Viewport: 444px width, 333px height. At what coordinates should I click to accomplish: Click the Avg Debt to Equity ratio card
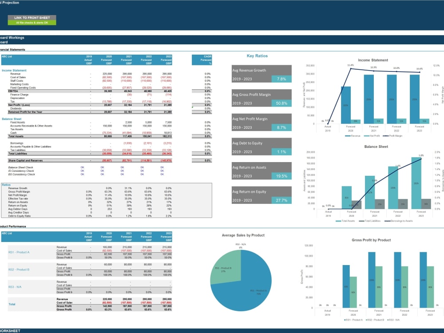(262, 147)
